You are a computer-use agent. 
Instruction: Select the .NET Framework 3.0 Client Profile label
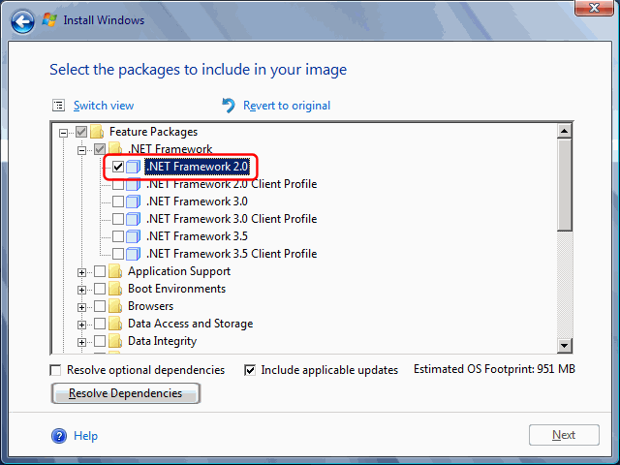(x=232, y=219)
